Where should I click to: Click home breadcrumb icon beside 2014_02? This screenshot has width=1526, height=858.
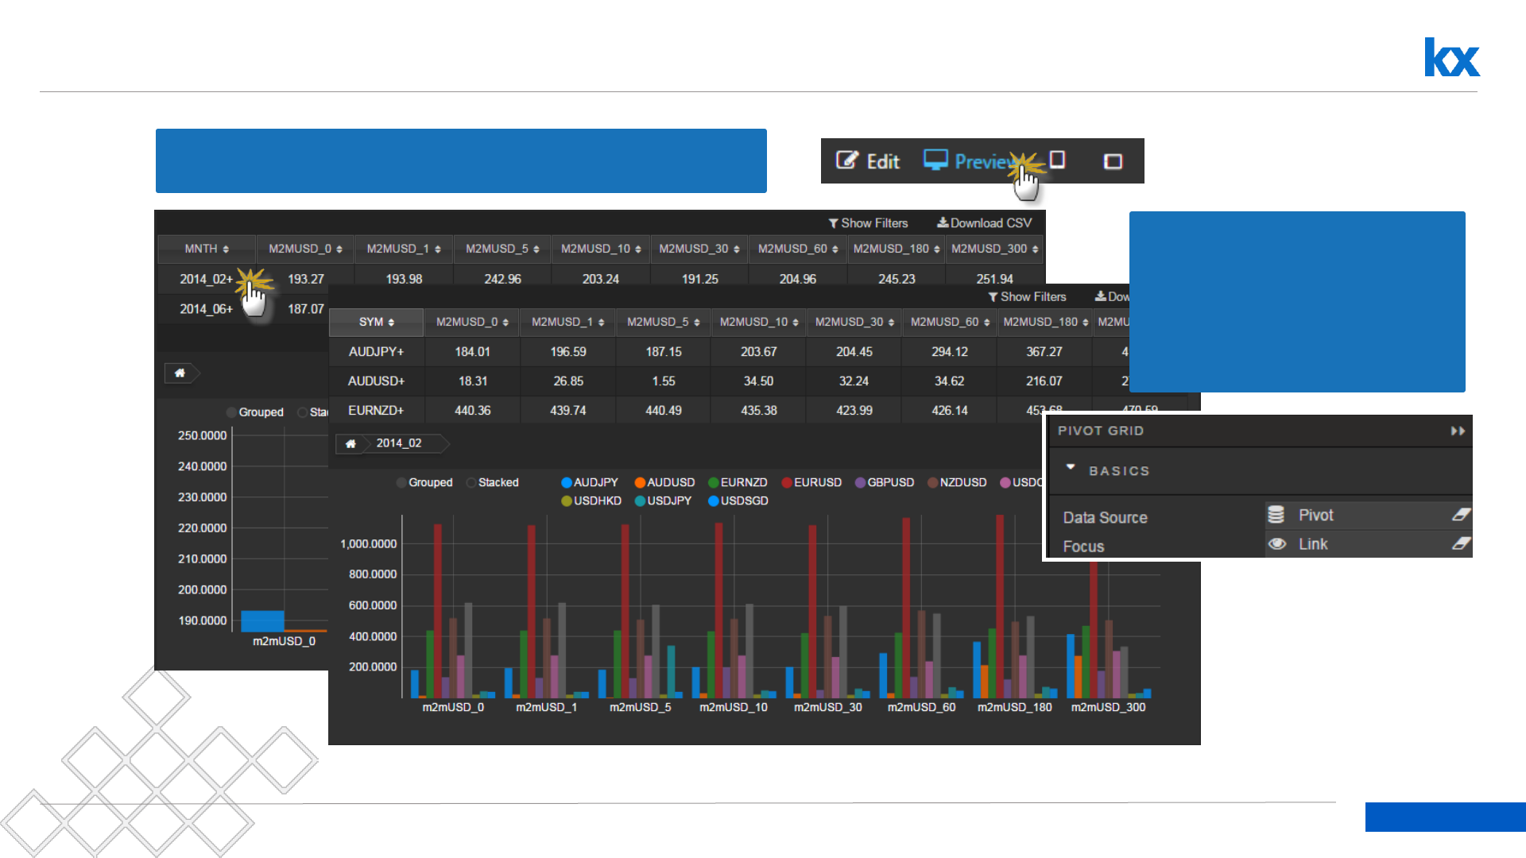[x=351, y=444]
